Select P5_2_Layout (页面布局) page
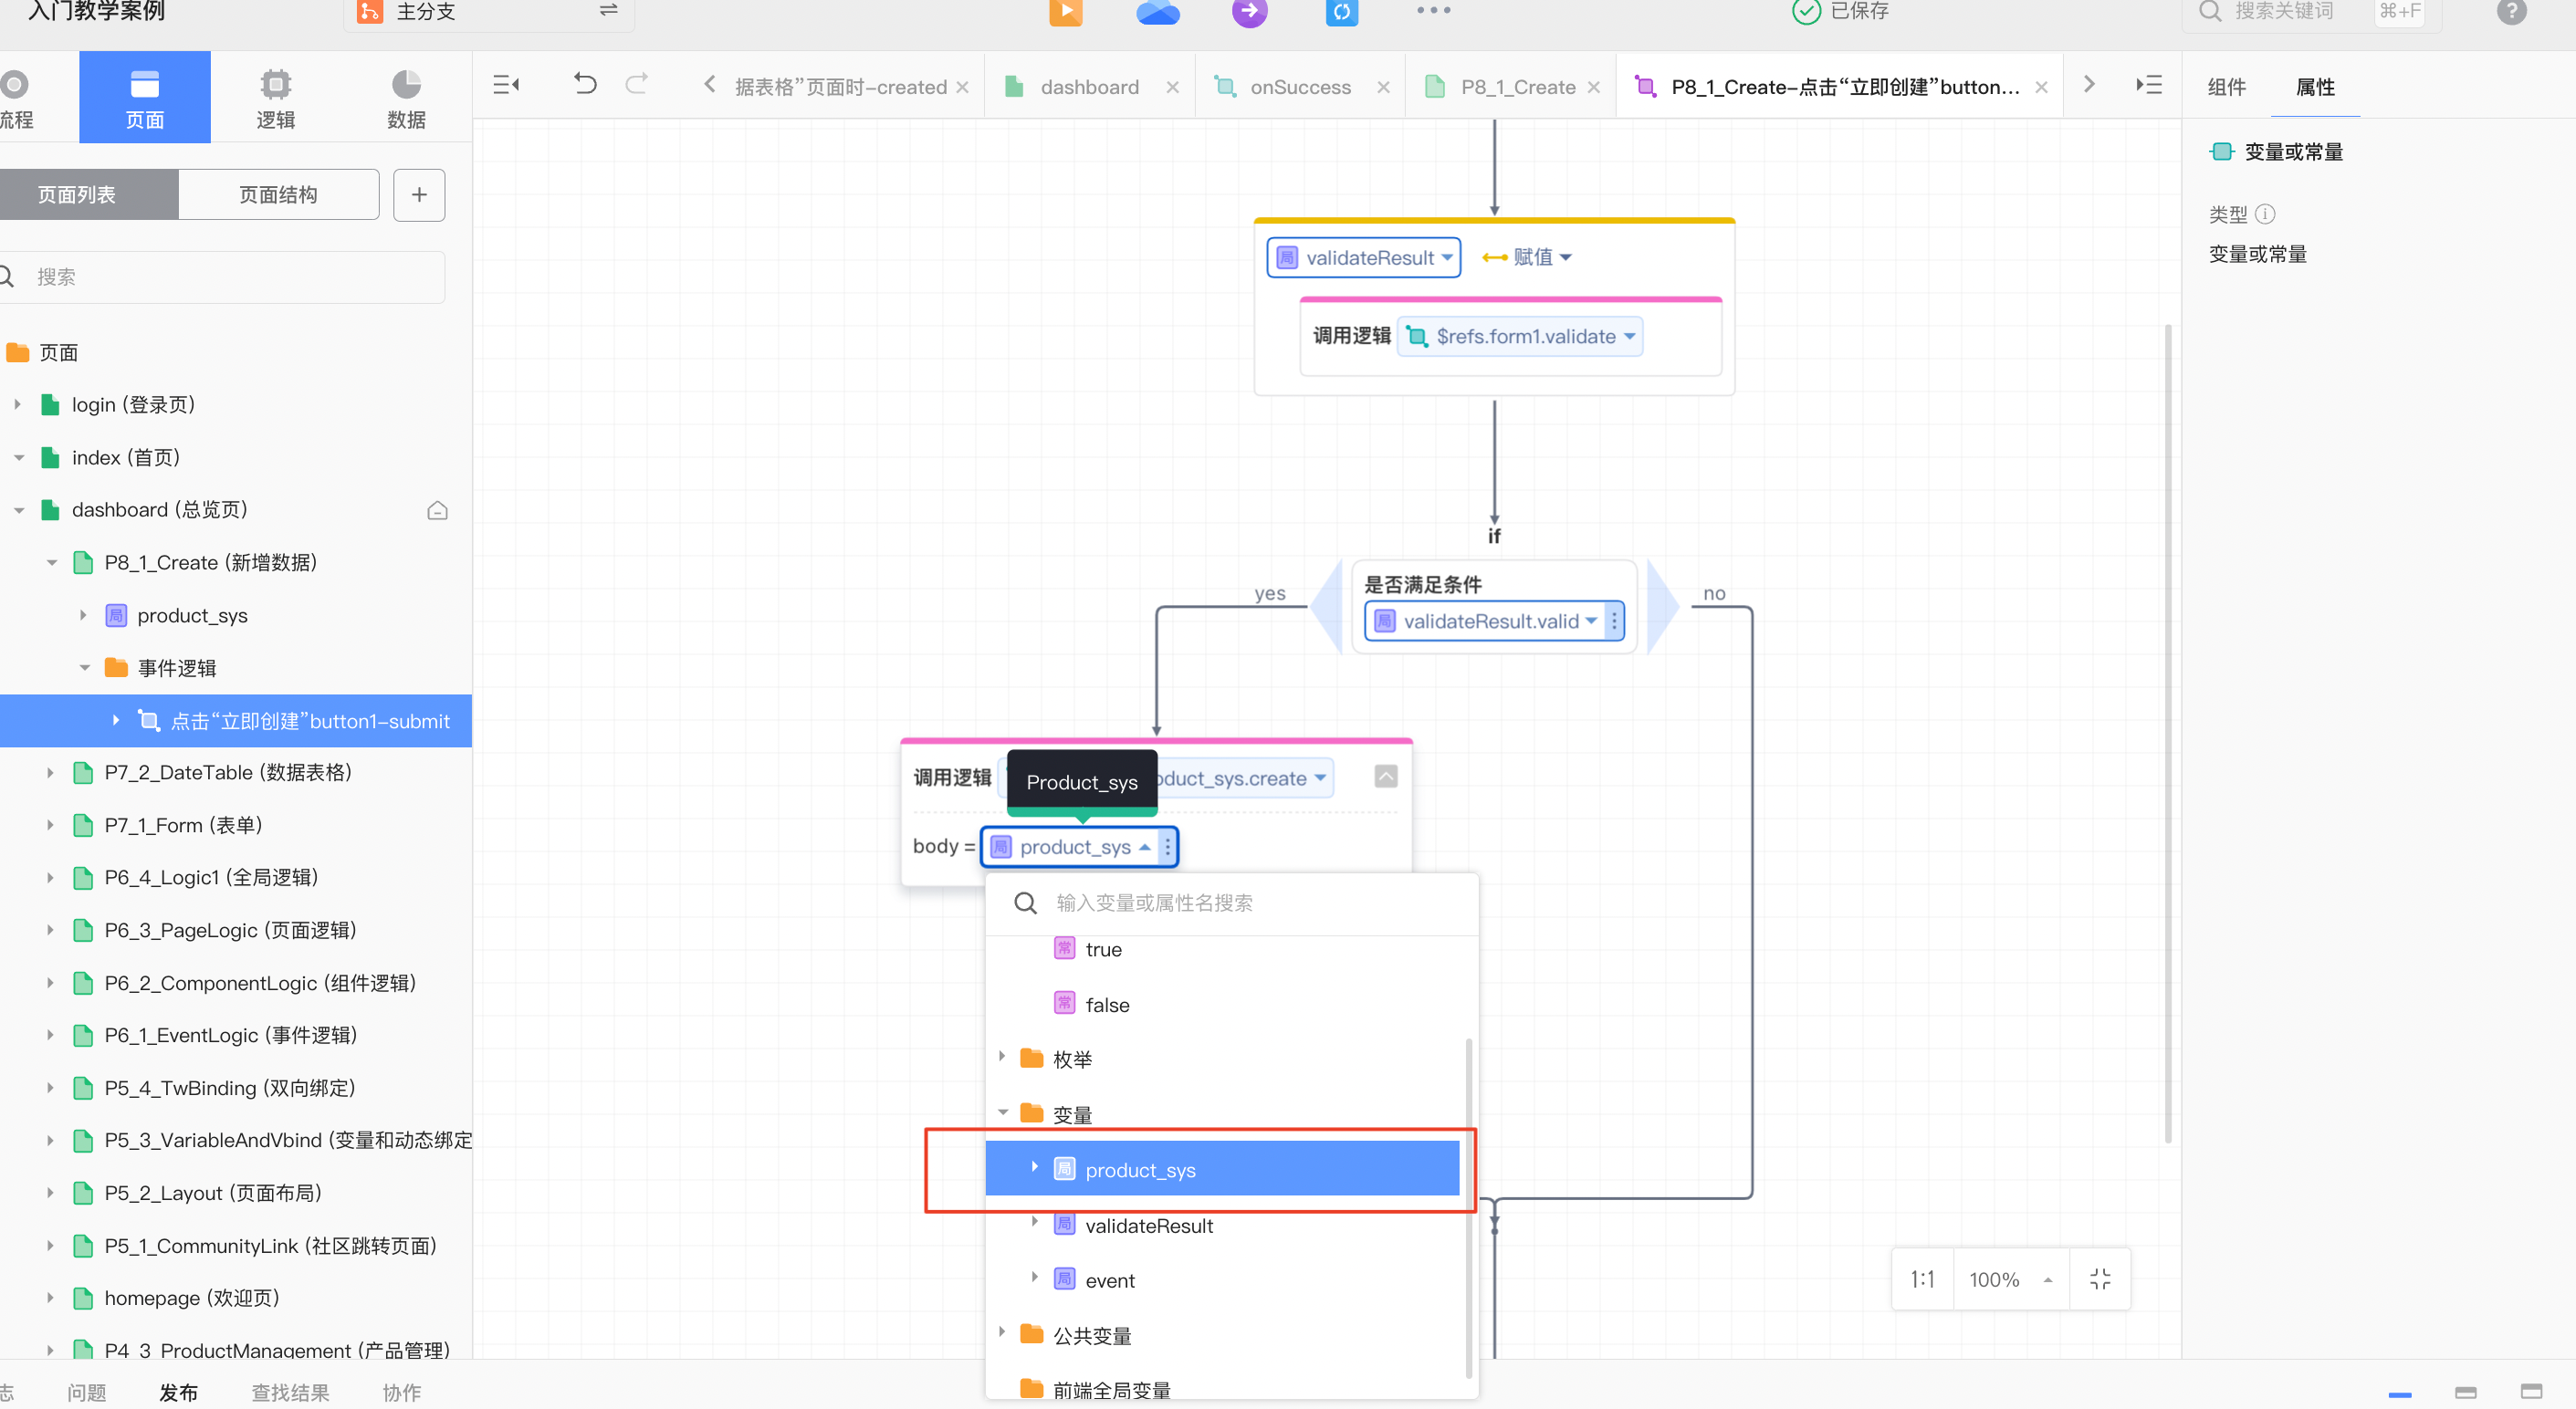 click(213, 1193)
